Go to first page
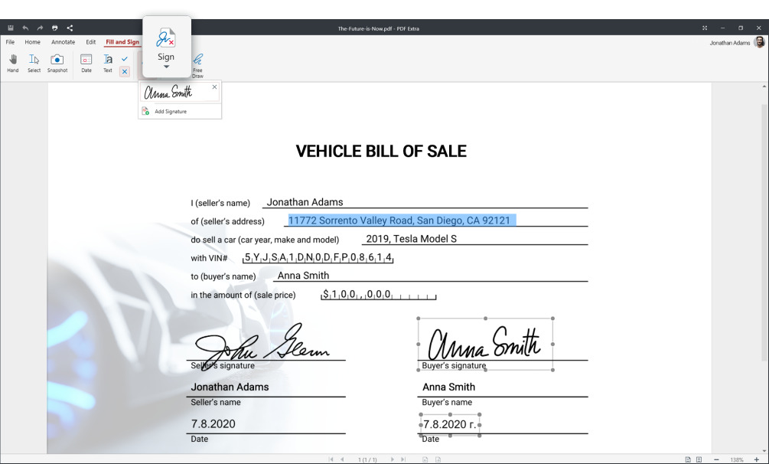 (x=331, y=459)
